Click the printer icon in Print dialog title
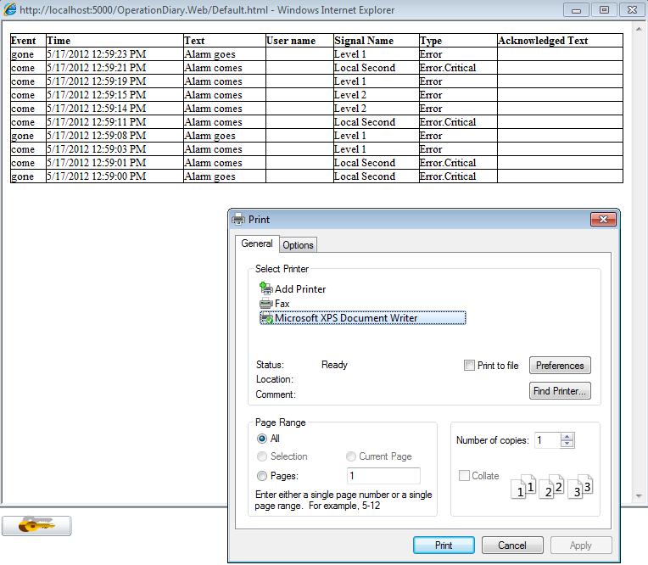 pos(238,220)
